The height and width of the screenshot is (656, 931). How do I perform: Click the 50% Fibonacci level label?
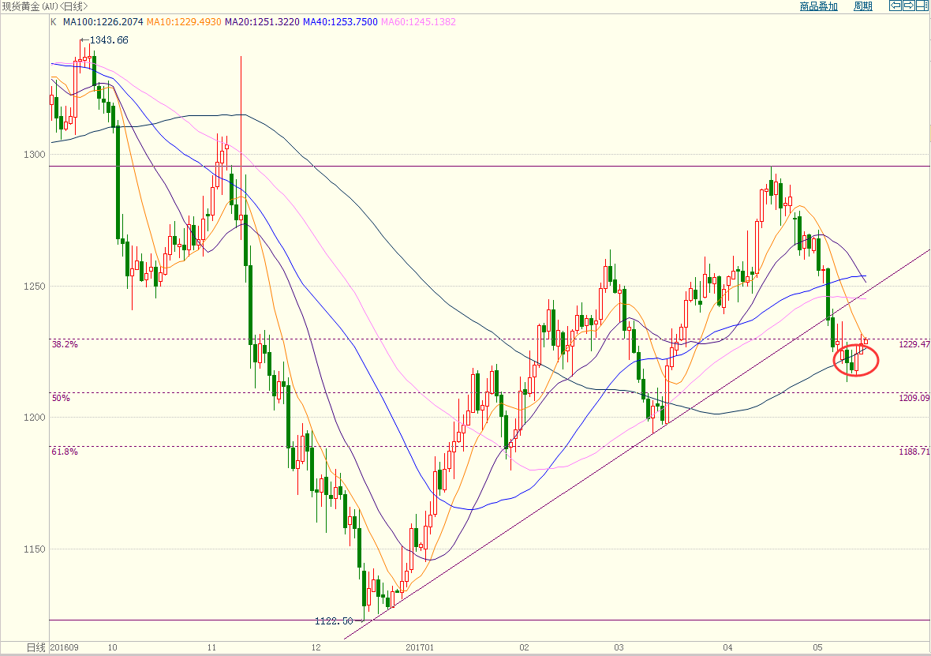[61, 398]
